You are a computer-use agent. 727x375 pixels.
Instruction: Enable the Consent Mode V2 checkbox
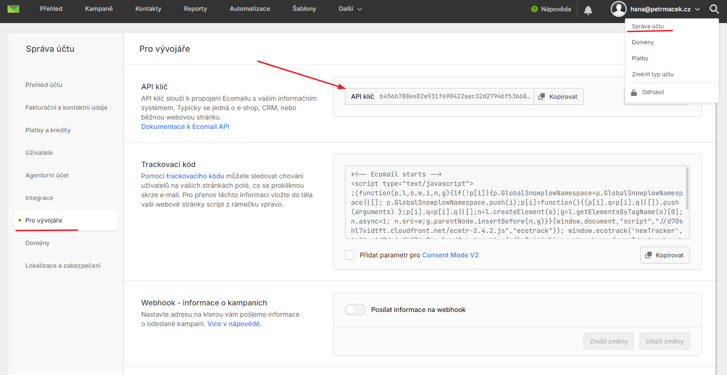[x=350, y=255]
